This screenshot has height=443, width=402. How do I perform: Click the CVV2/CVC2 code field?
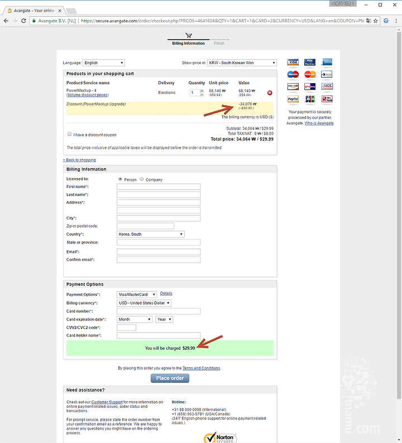tap(126, 328)
